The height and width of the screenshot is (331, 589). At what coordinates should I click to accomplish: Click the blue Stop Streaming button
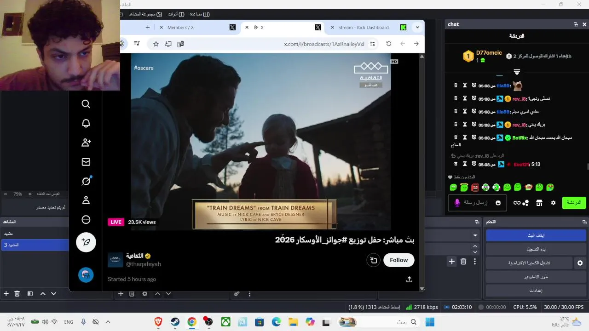pos(536,235)
